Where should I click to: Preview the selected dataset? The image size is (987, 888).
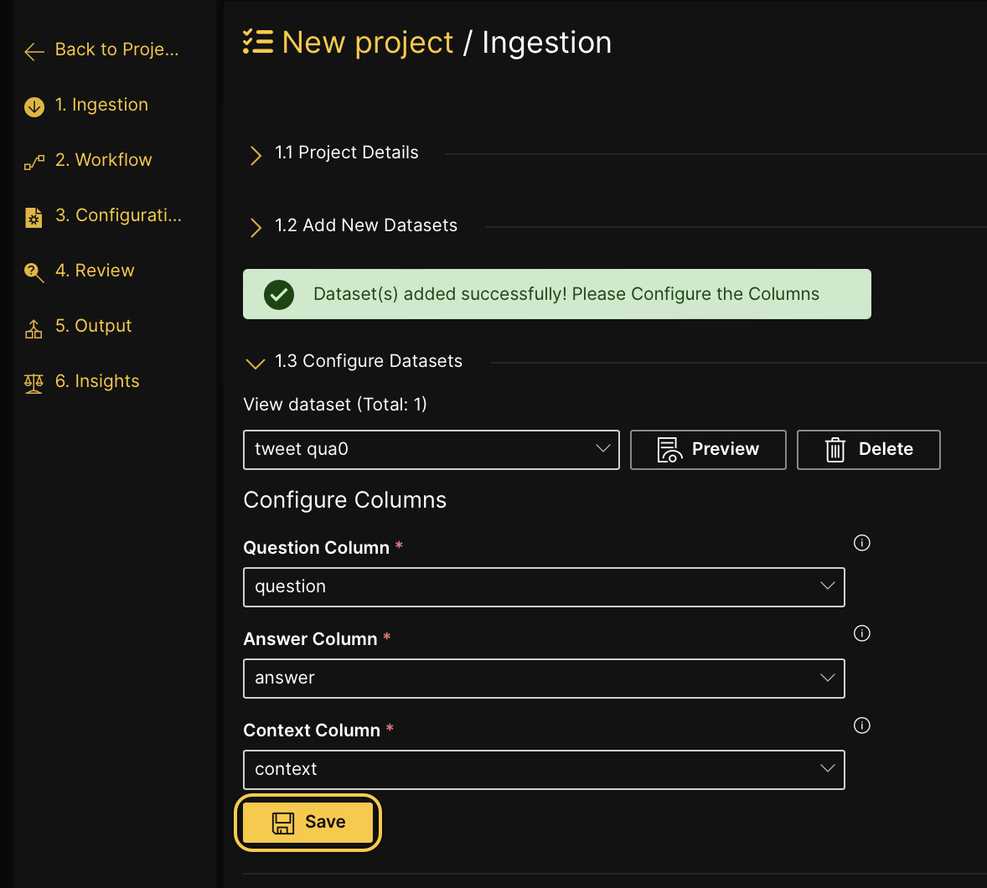click(x=708, y=450)
